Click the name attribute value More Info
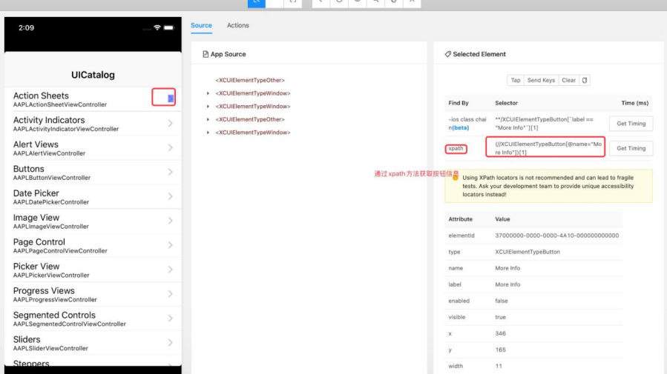667x374 pixels. (507, 268)
